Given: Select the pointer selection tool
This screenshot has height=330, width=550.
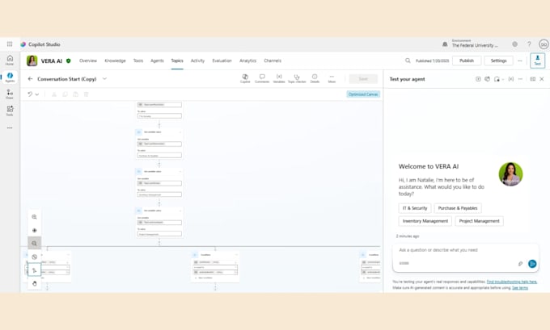Looking at the screenshot, I should point(34,270).
